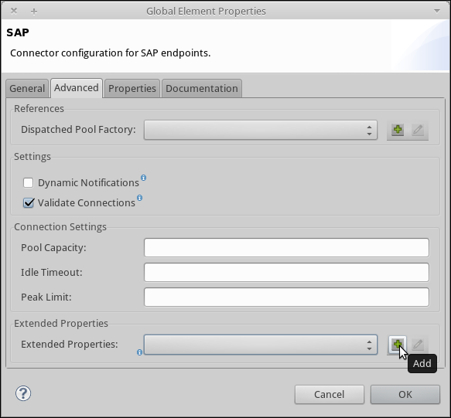
Task: Edit the Extended Properties entry
Action: pyautogui.click(x=418, y=344)
